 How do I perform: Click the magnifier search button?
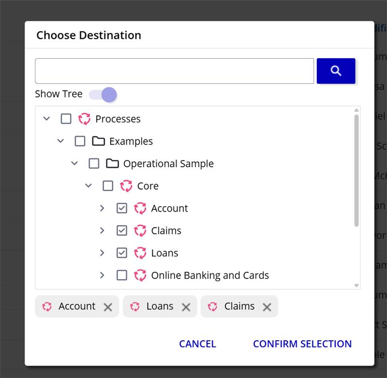point(336,71)
